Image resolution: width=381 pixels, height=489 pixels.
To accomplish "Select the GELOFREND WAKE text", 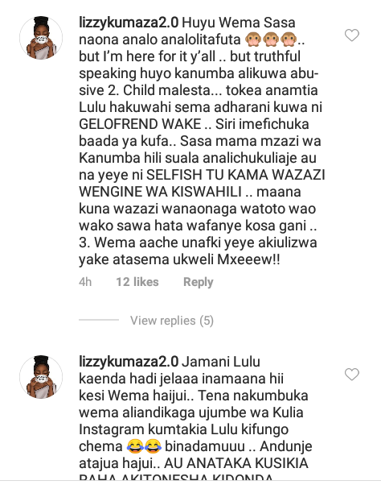I will pos(140,124).
